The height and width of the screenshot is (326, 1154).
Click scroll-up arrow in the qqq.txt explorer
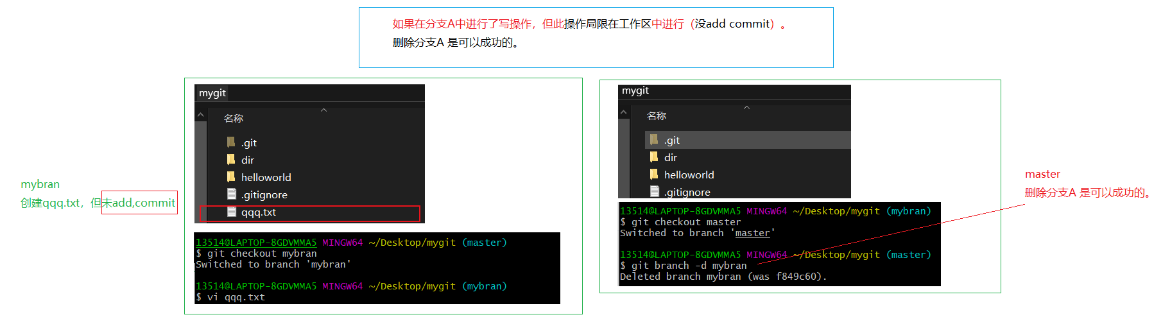[x=201, y=115]
